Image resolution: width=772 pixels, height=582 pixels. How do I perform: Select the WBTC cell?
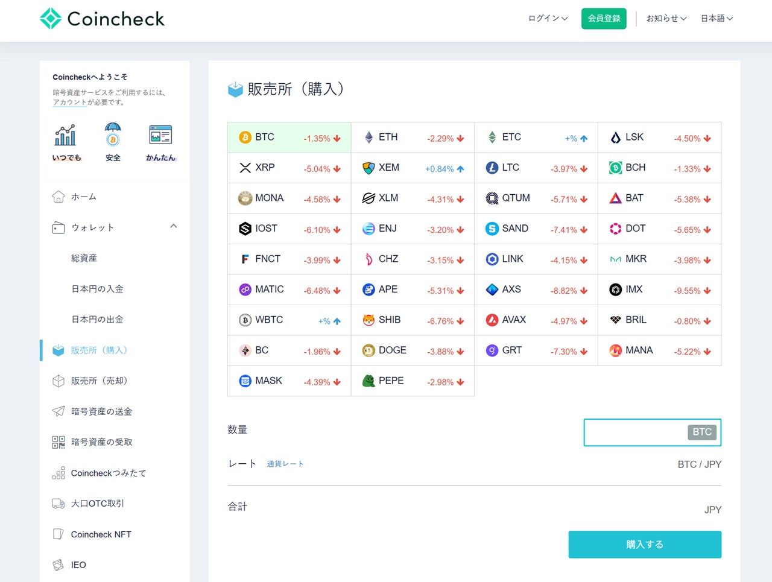[x=289, y=320]
